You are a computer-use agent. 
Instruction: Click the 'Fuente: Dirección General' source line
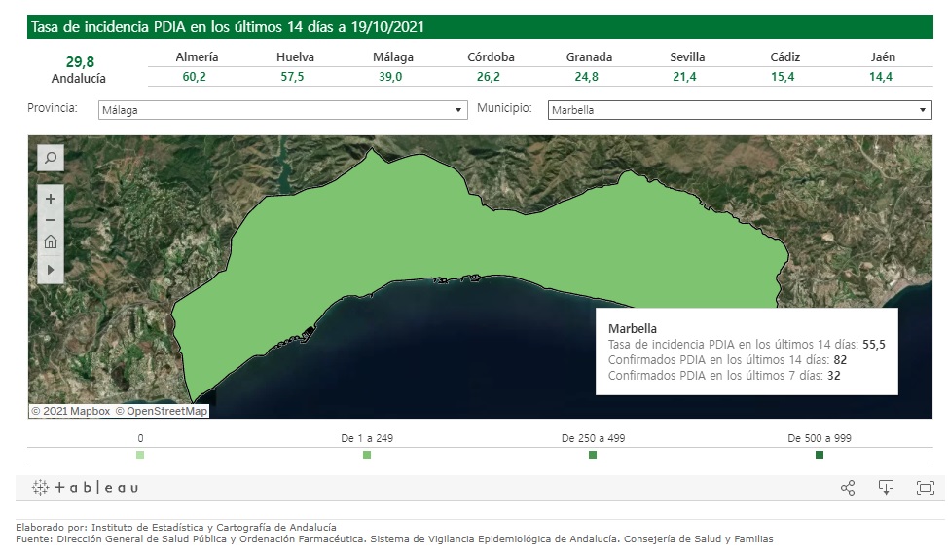click(x=394, y=539)
